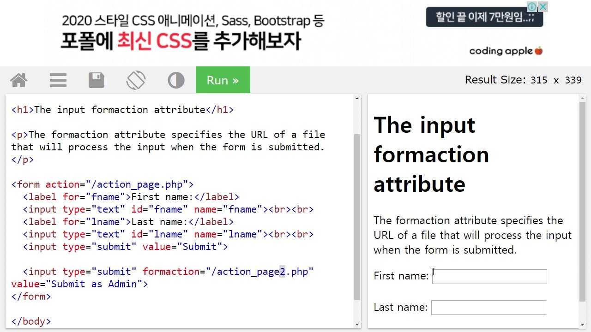Click the coding apple logo

pos(506,51)
